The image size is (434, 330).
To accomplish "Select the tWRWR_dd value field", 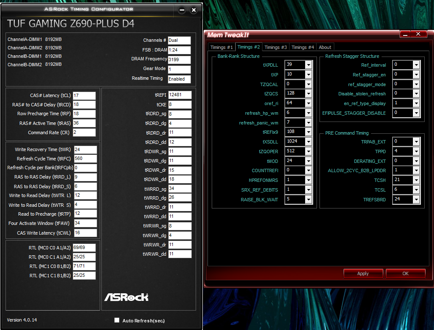I will point(180,254).
